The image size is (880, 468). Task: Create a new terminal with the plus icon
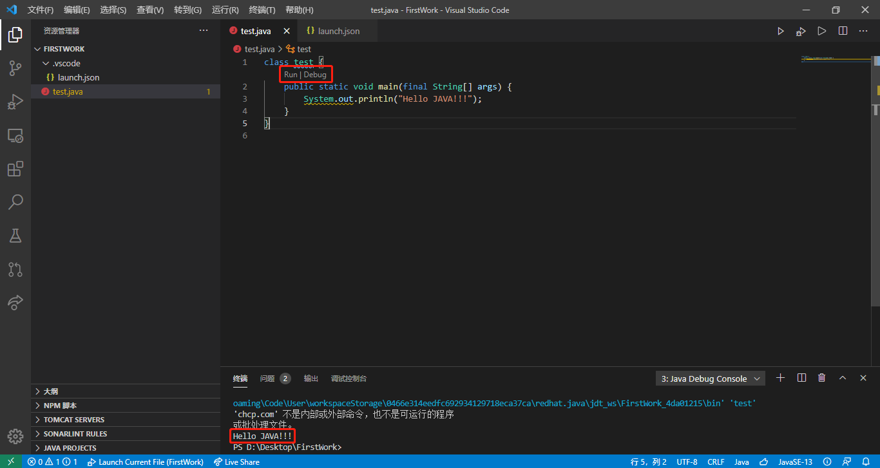[x=780, y=378]
